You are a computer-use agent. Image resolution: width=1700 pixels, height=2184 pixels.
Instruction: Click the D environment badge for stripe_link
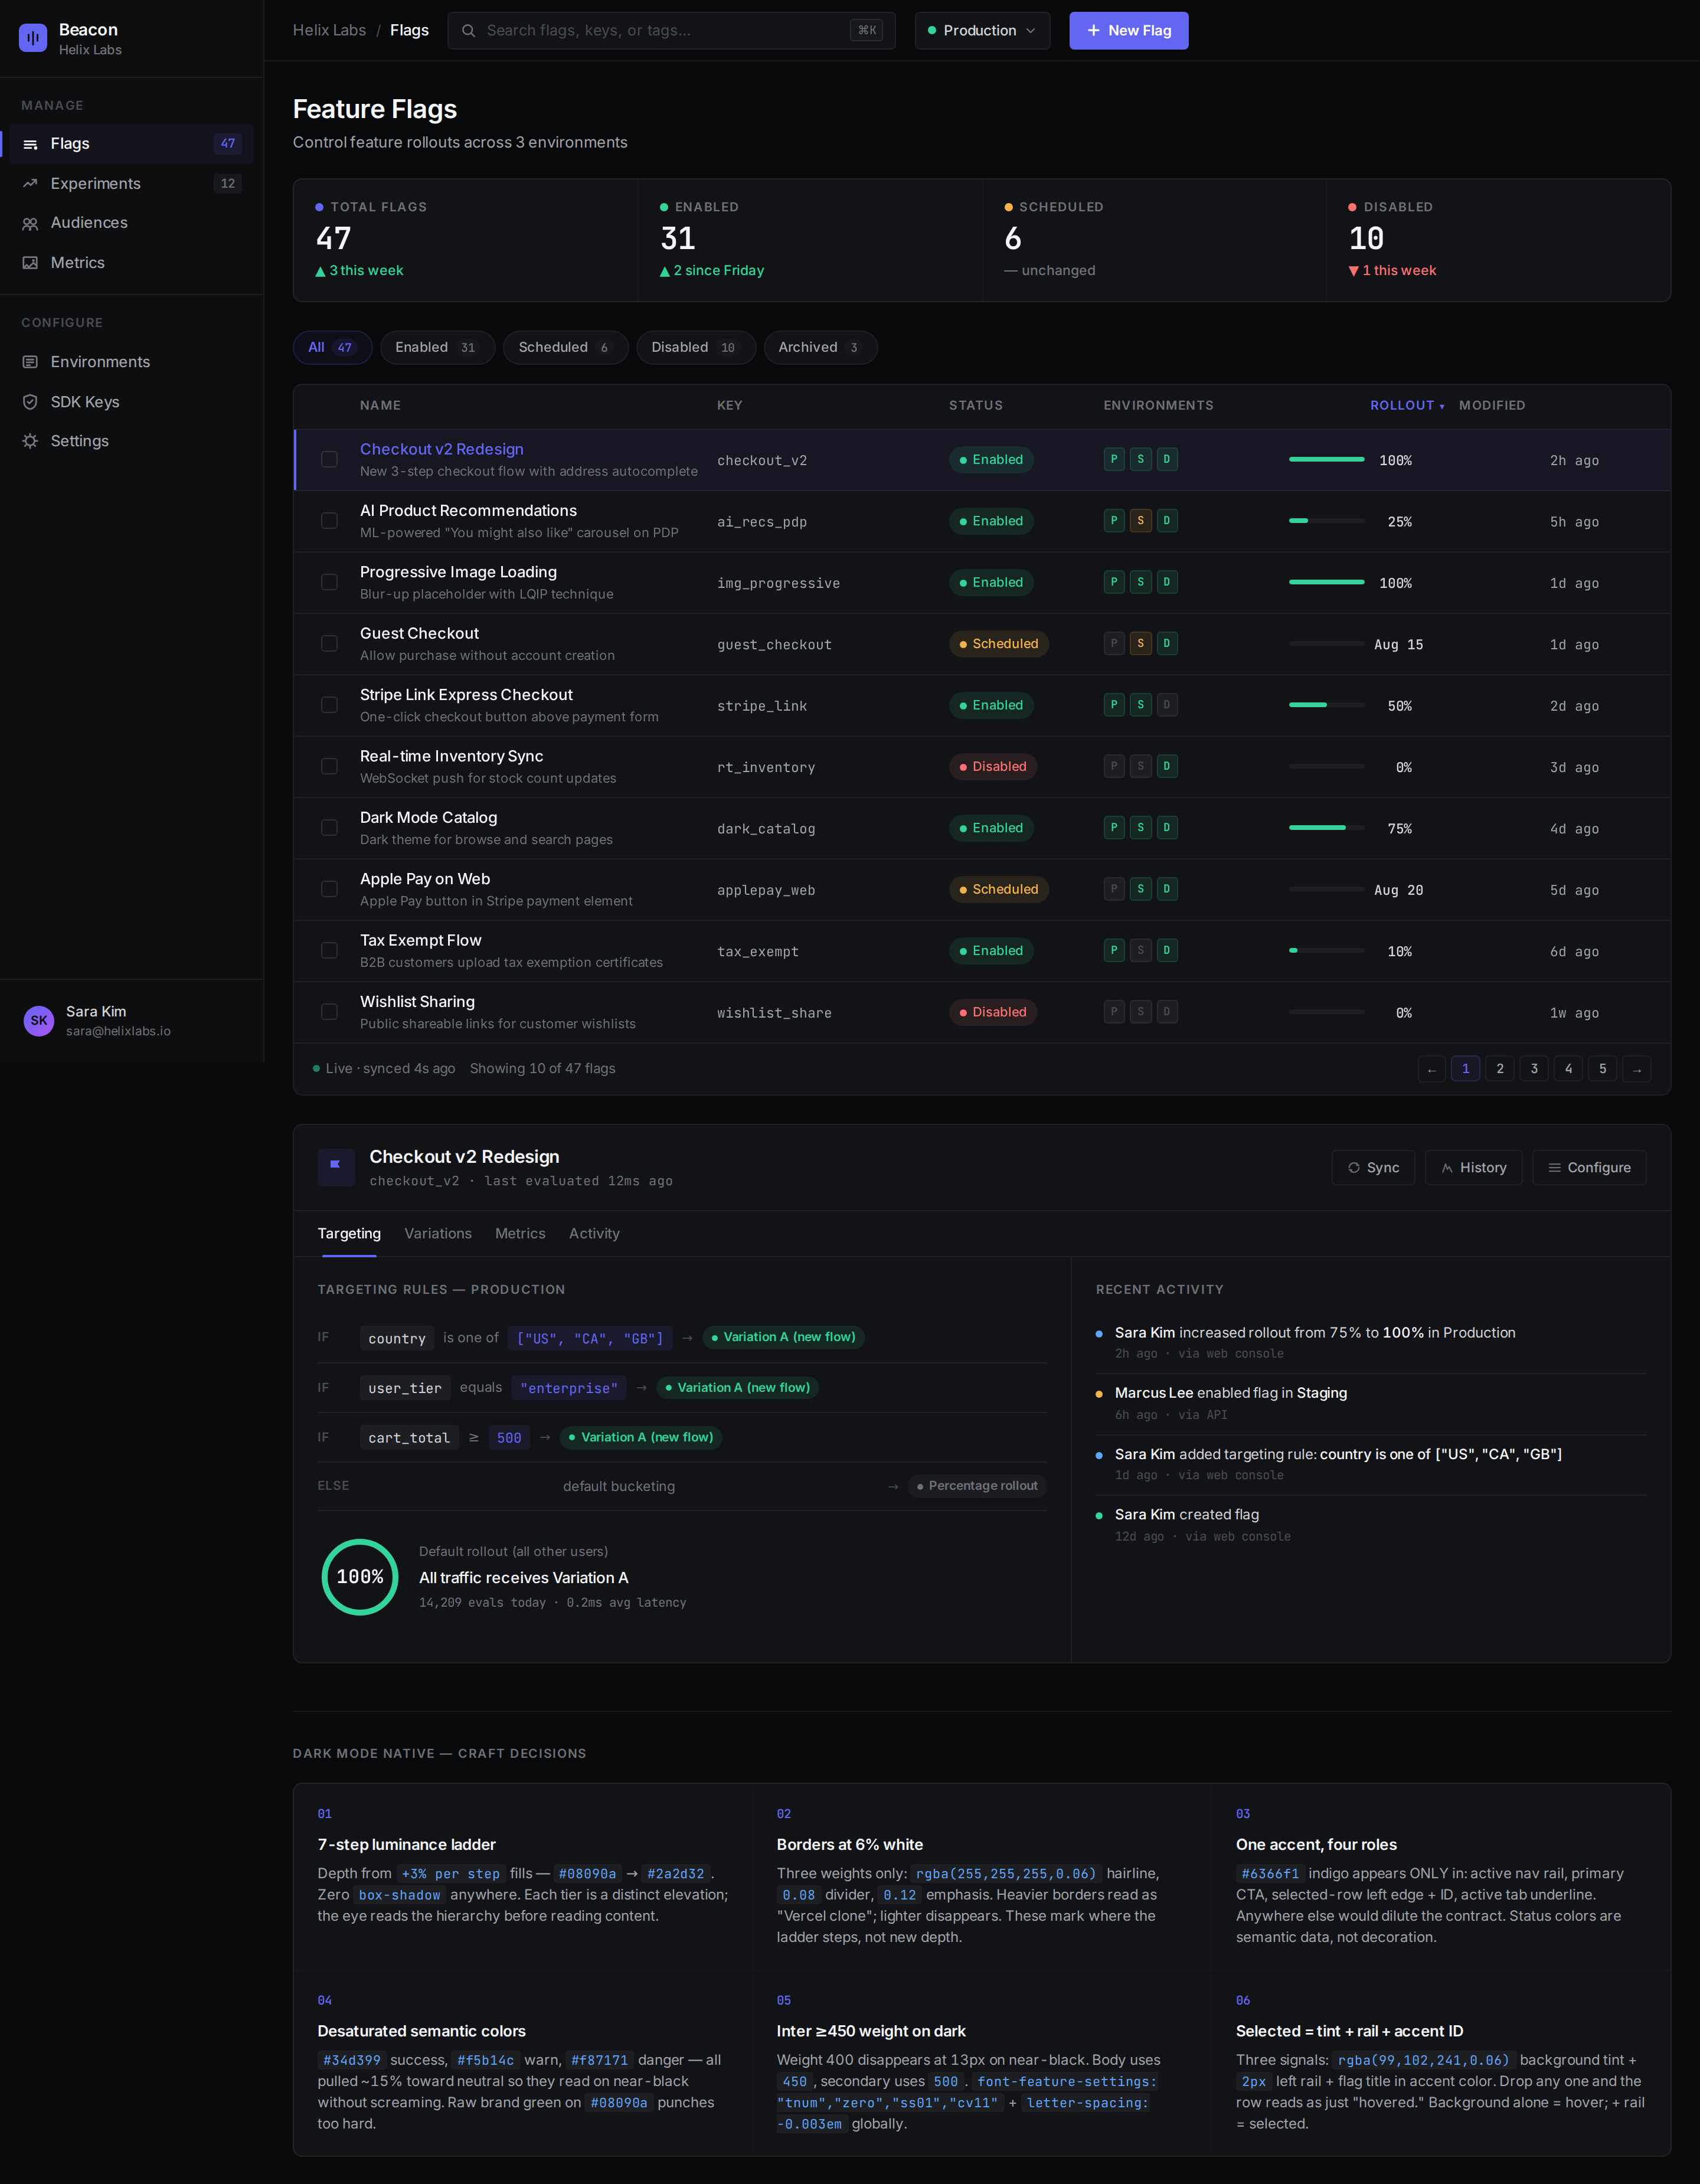click(x=1166, y=705)
